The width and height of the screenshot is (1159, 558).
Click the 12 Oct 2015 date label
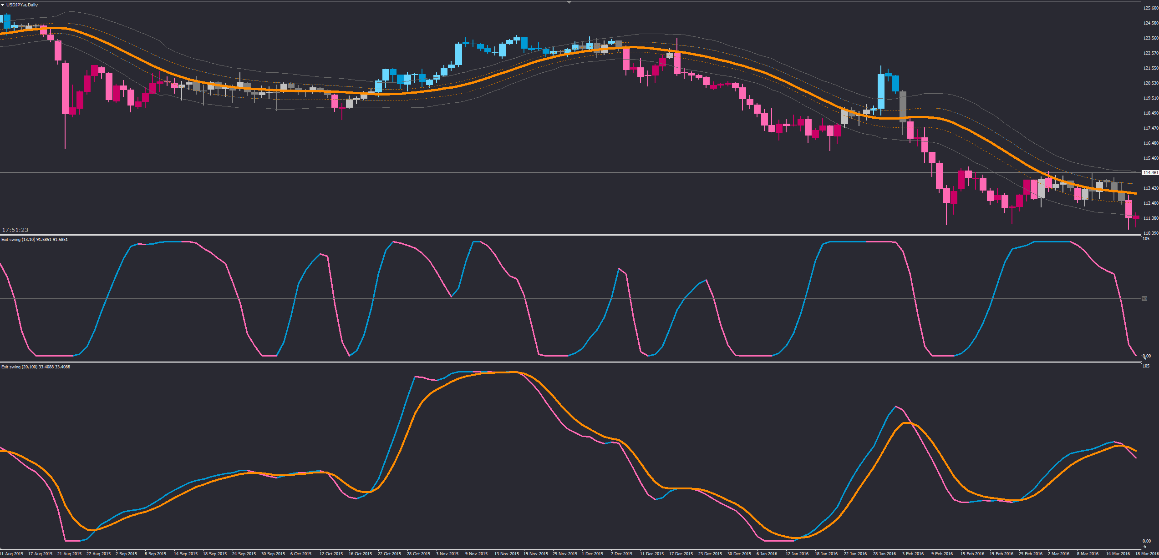click(x=331, y=554)
